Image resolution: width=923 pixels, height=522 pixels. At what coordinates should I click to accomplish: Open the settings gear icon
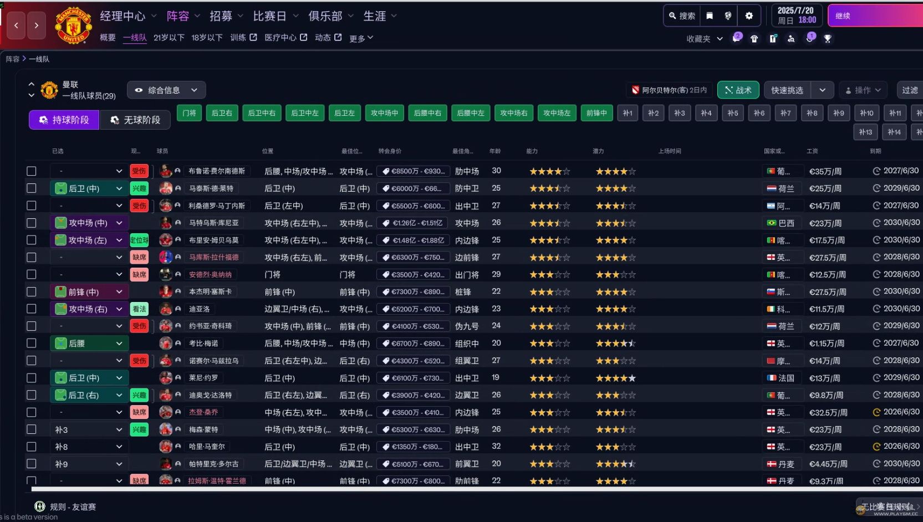coord(749,16)
